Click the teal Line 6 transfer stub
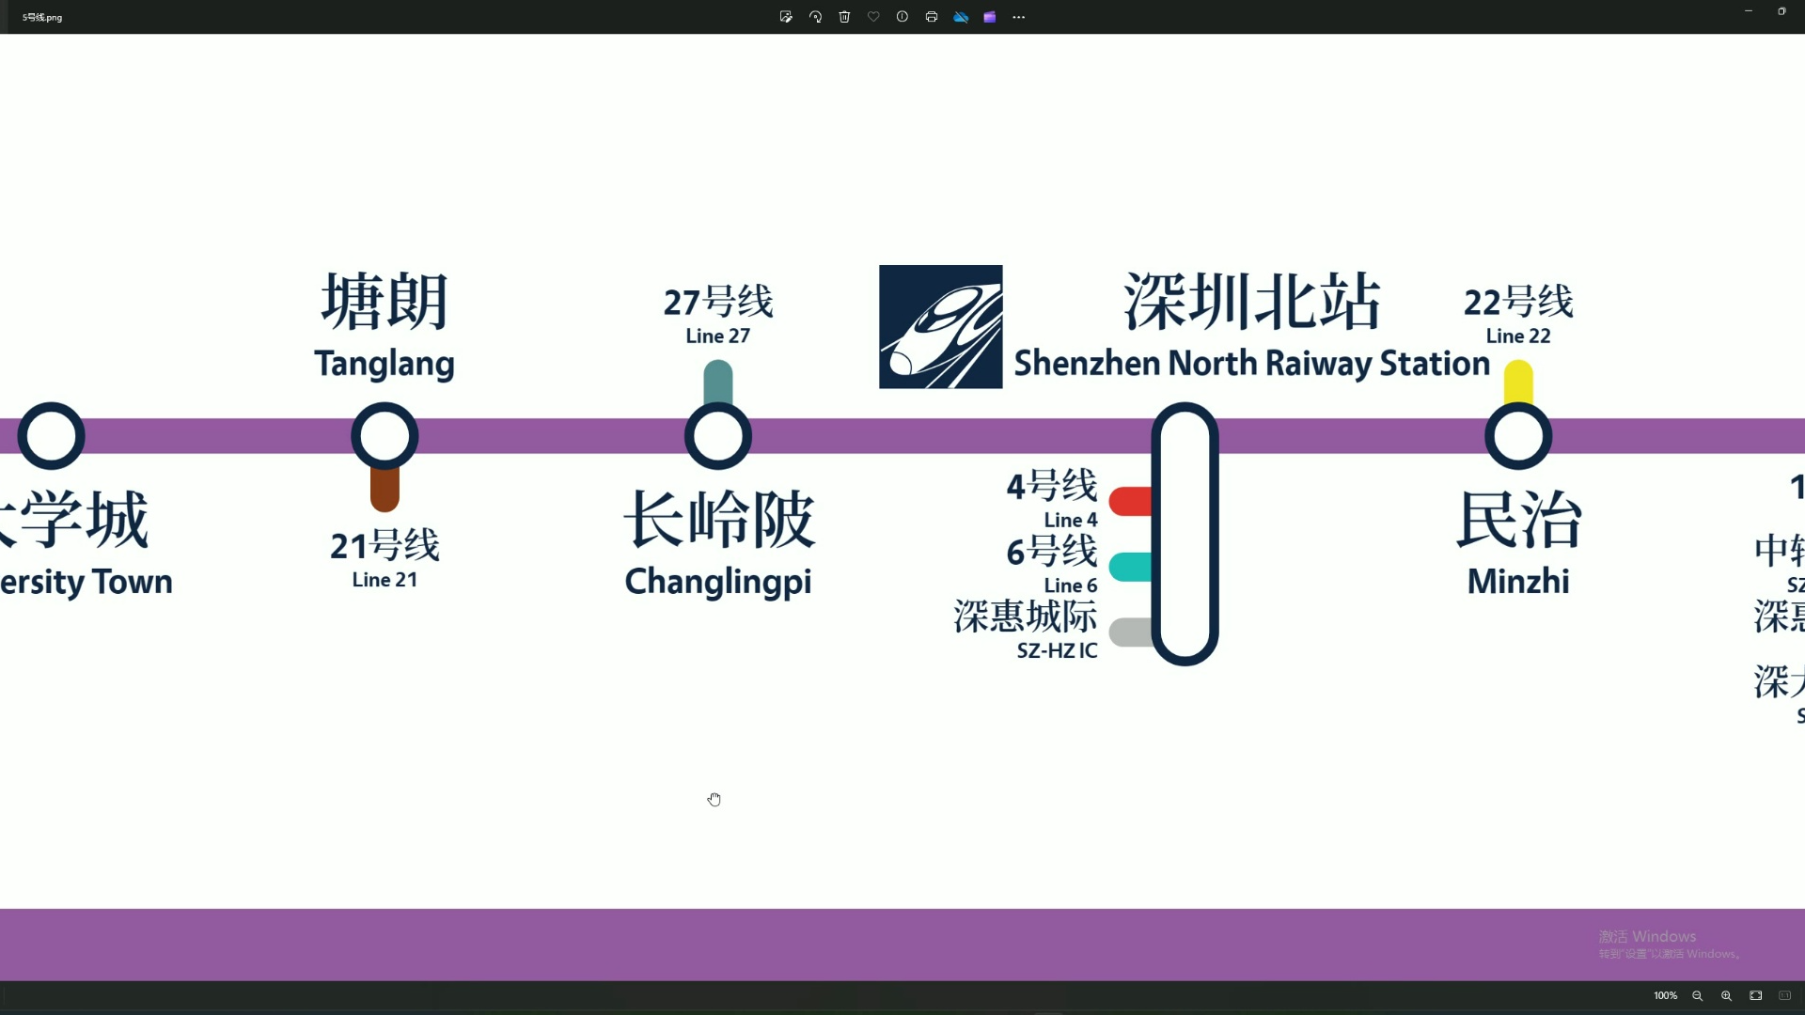The image size is (1805, 1015). (1130, 567)
